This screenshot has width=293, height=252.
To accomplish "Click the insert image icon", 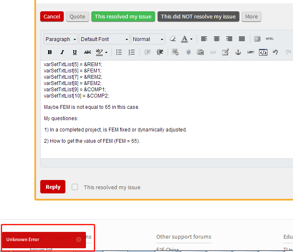I will (175, 52).
